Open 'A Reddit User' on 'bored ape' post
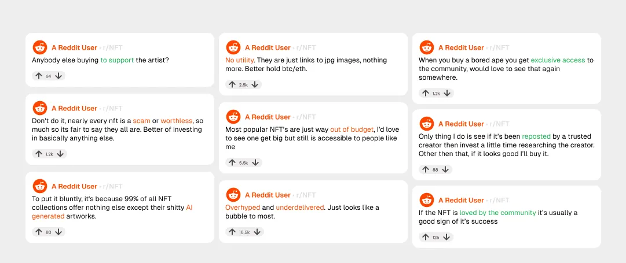 (461, 48)
